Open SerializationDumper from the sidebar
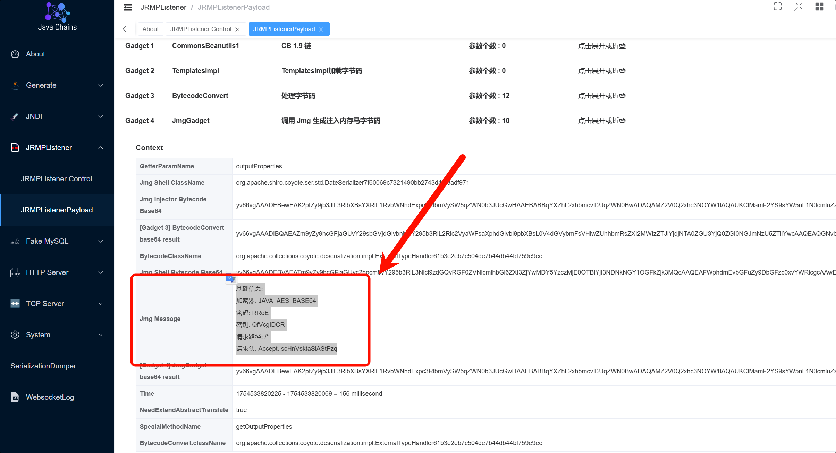Screen dimensions: 836x453 click(43, 366)
